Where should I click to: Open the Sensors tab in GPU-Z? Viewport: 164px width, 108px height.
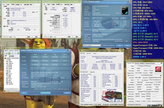[137, 63]
